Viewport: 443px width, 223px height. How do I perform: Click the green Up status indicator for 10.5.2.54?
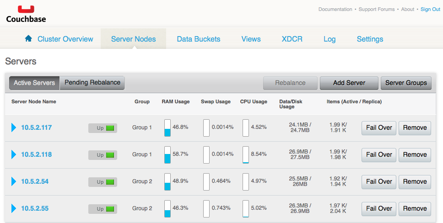point(110,182)
